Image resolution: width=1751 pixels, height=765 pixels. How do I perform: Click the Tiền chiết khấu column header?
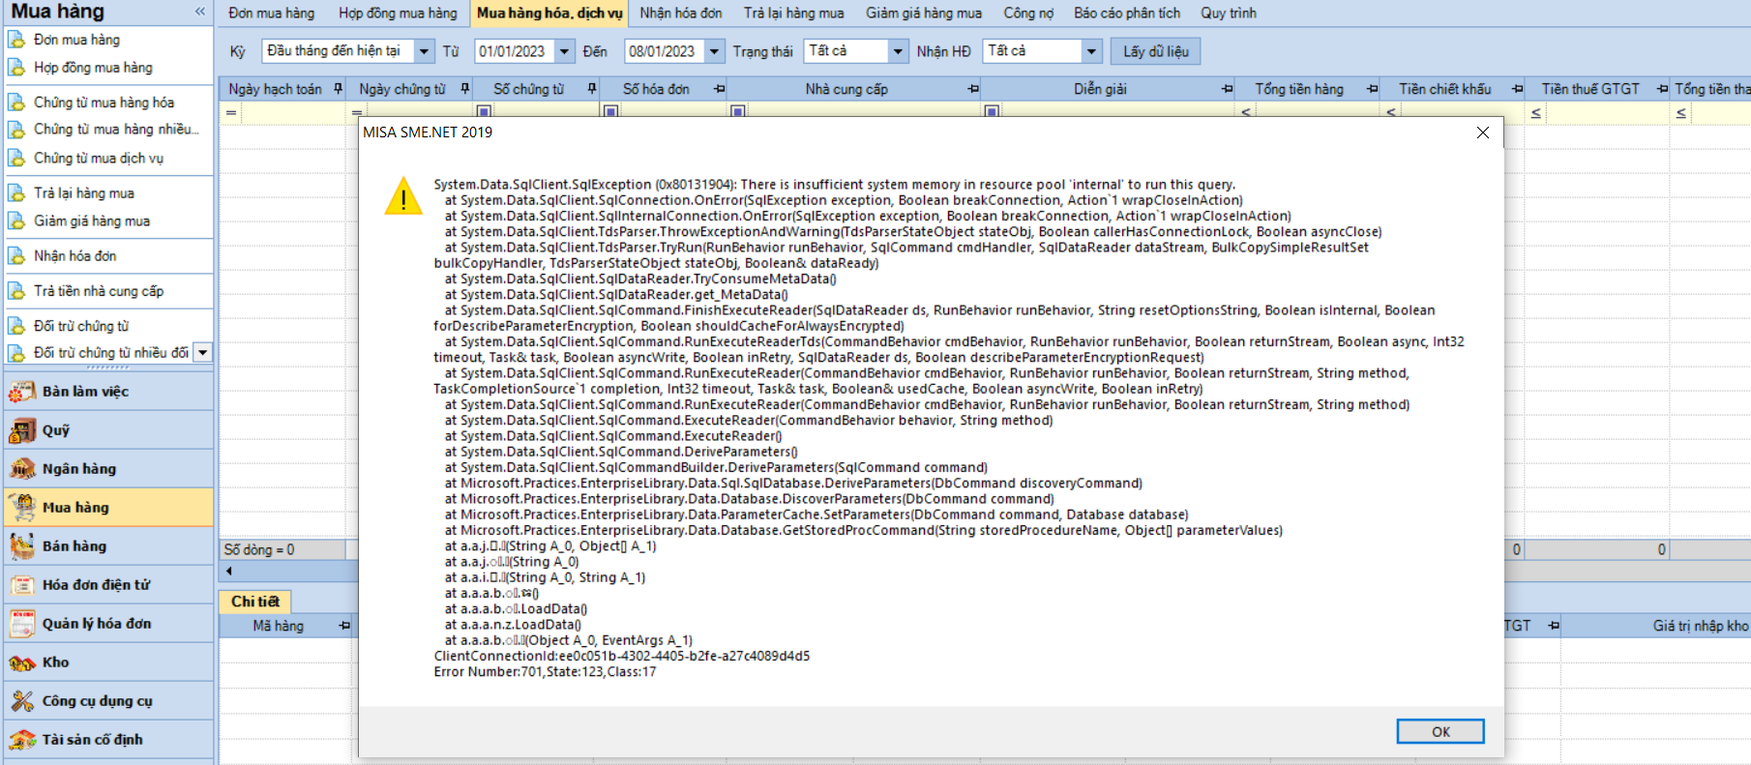point(1444,89)
